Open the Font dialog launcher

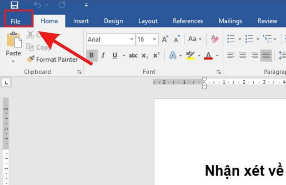[218, 72]
